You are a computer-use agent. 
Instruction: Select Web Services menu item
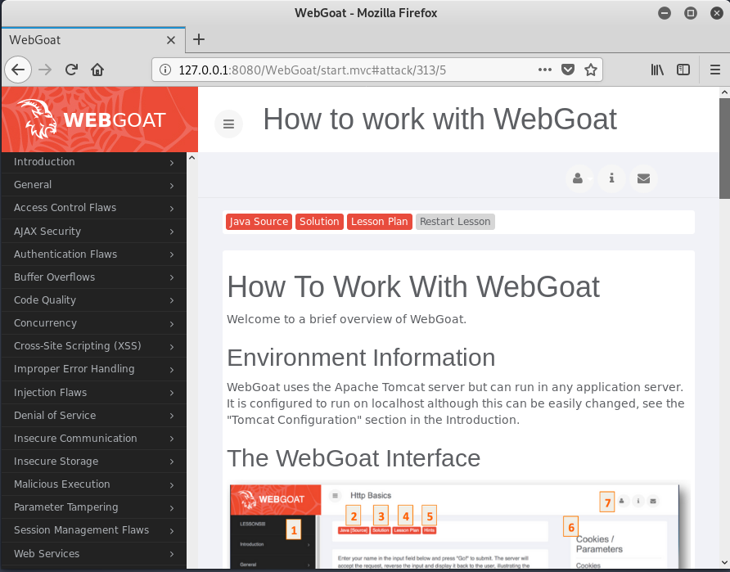coord(94,553)
